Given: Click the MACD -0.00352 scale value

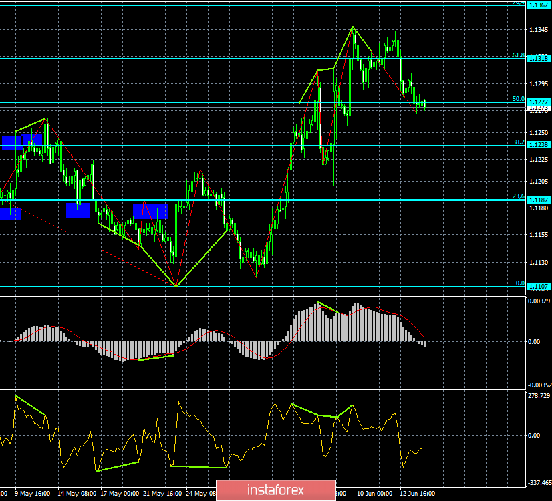Looking at the screenshot, I should click(x=539, y=385).
